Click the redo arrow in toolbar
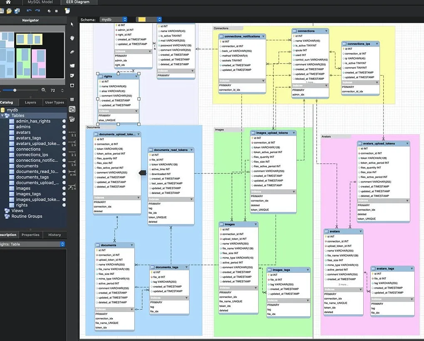 (x=37, y=10)
